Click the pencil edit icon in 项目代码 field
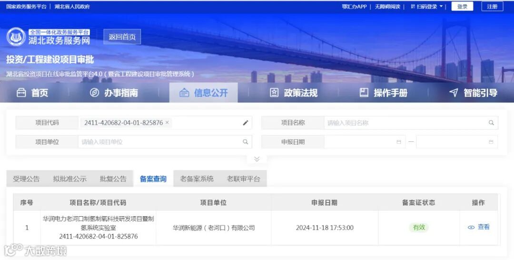 click(246, 123)
